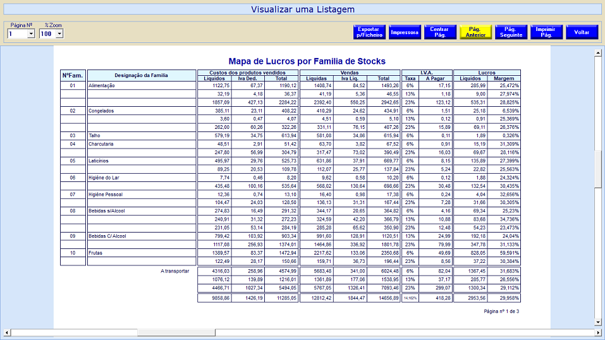Click the Página Nº value field
Image resolution: width=605 pixels, height=340 pixels.
click(17, 34)
